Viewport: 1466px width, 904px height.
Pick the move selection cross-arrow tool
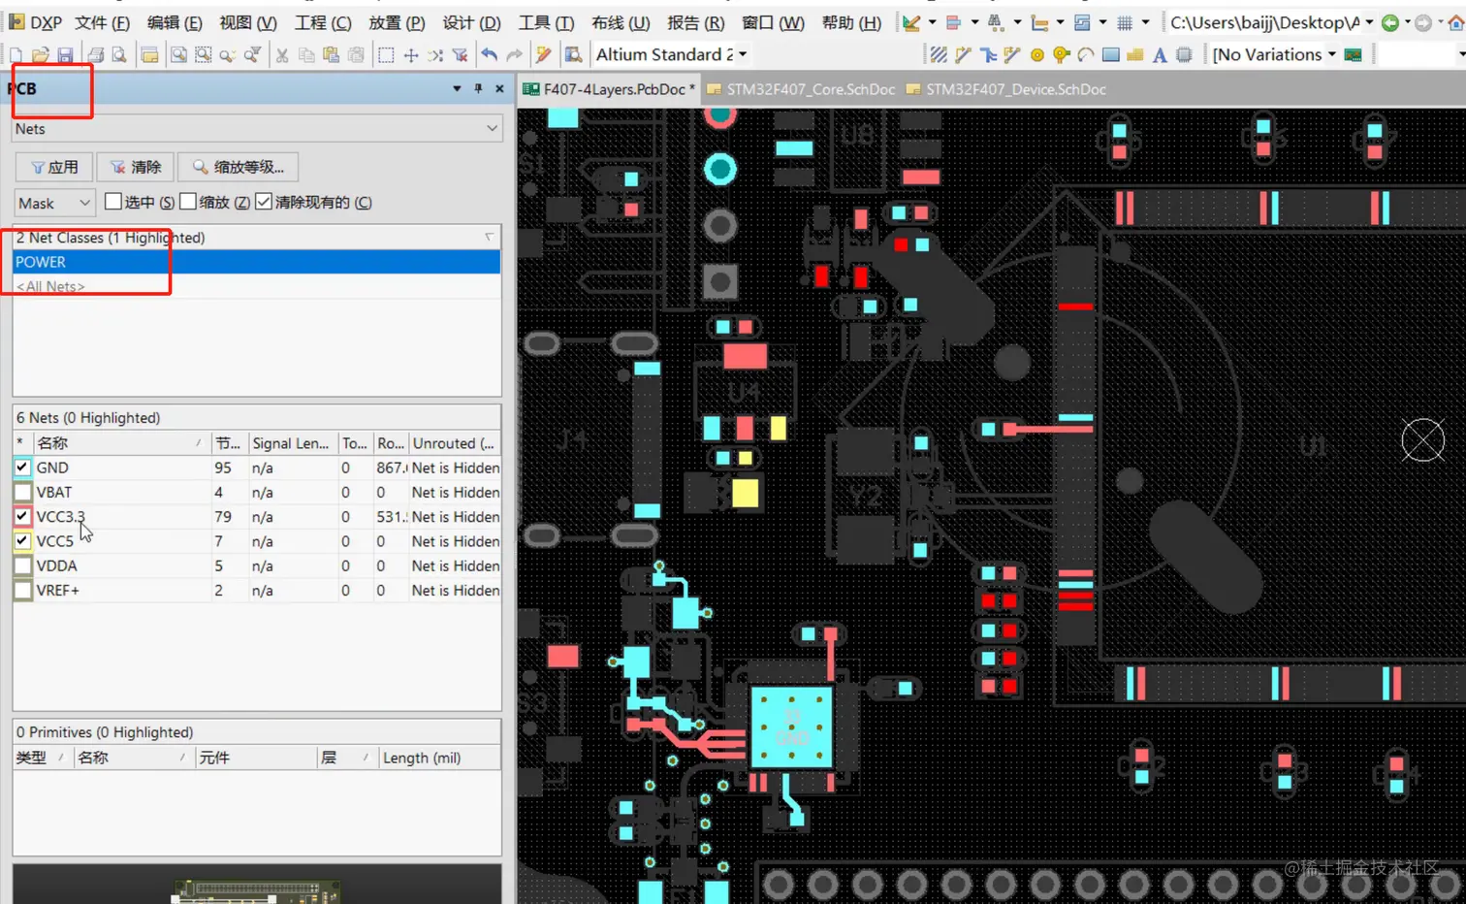pos(411,55)
